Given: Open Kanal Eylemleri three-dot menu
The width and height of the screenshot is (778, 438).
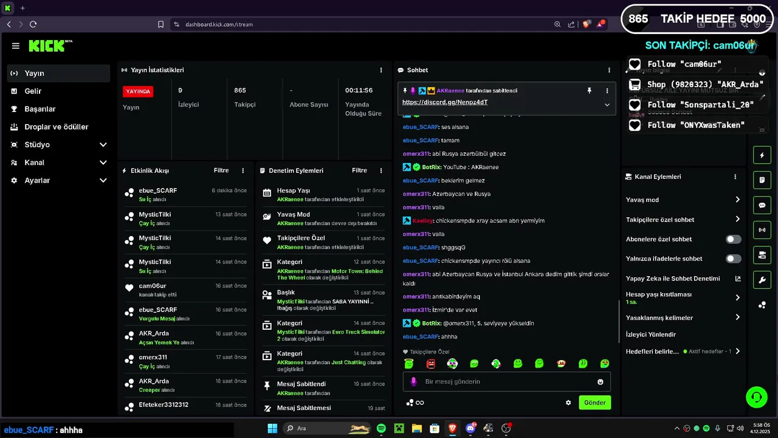Looking at the screenshot, I should [x=735, y=176].
